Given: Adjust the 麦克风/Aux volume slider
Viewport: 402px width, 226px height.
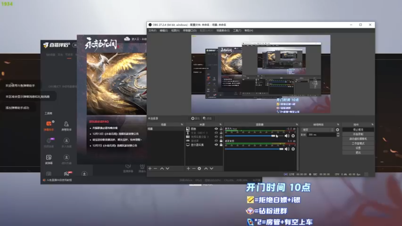Looking at the screenshot, I should pyautogui.click(x=254, y=136).
